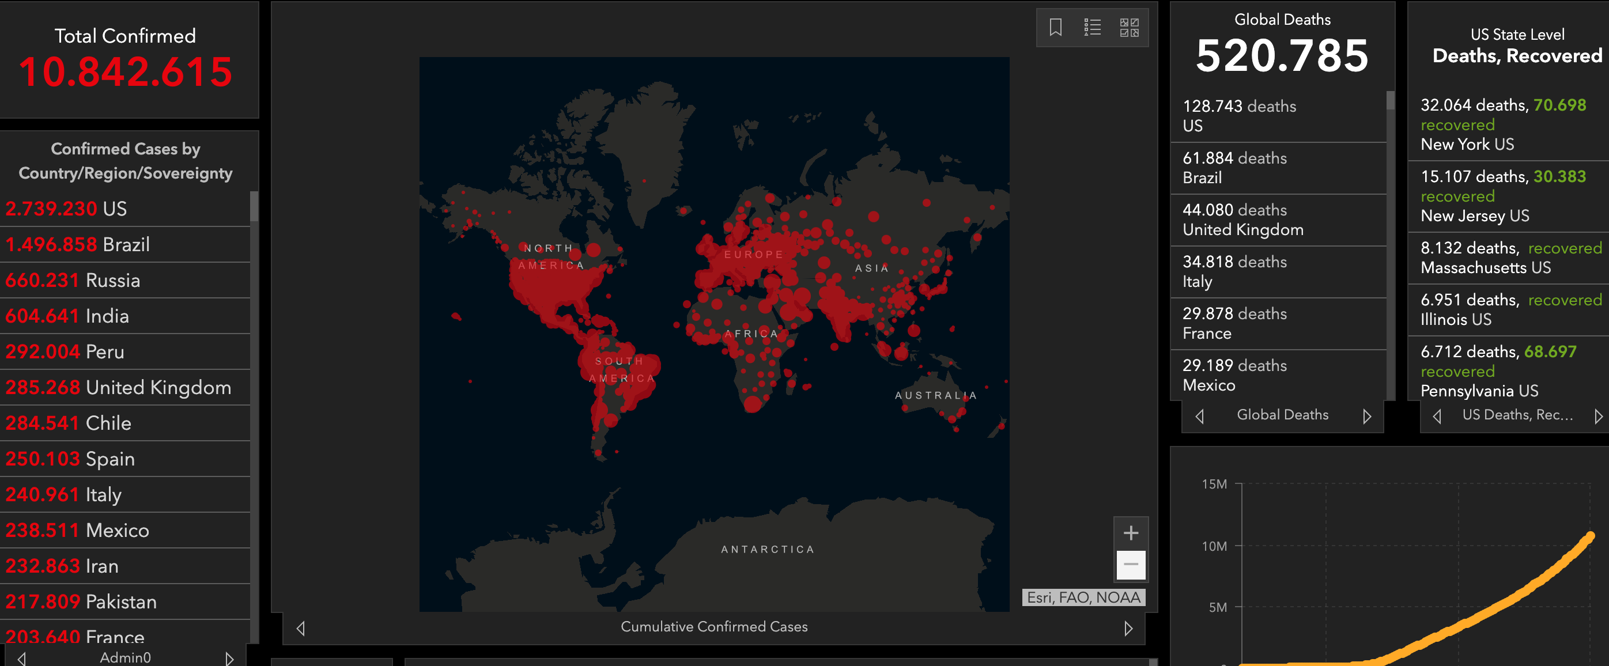Next arrow beside Admin0 tab
The height and width of the screenshot is (666, 1609).
[229, 658]
